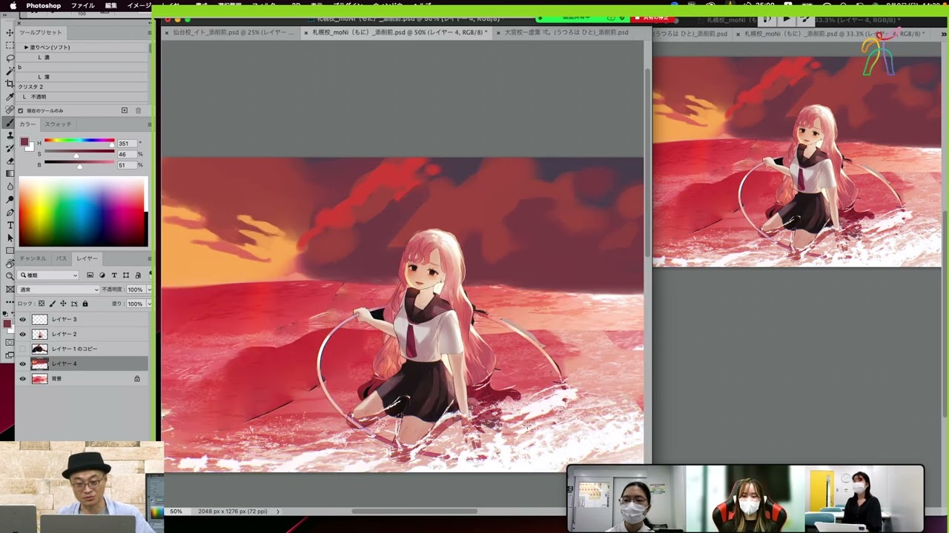Click the hue value field 351
949x533 pixels.
click(126, 143)
